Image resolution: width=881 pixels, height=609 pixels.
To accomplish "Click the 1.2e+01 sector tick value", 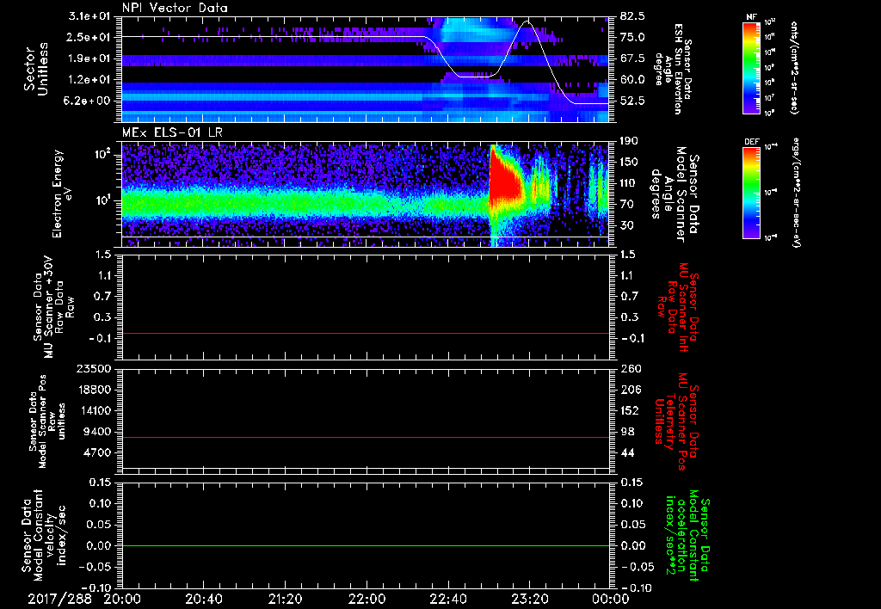I will (x=89, y=80).
